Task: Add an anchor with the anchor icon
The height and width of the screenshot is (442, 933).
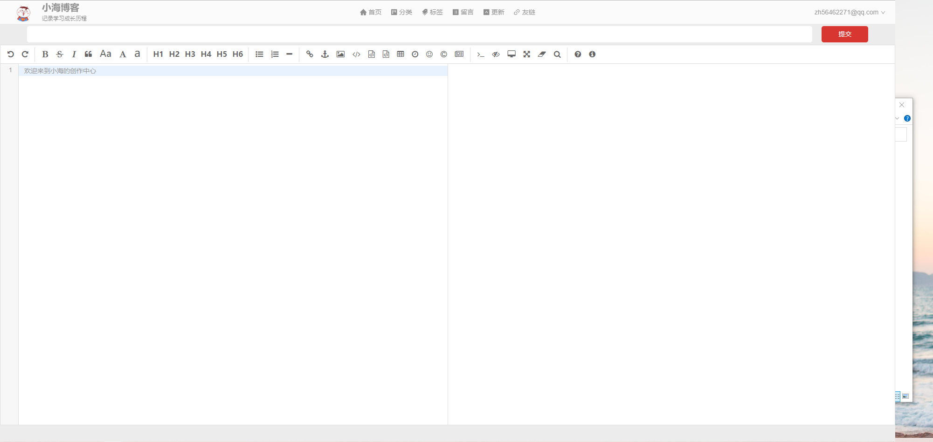Action: click(x=325, y=54)
